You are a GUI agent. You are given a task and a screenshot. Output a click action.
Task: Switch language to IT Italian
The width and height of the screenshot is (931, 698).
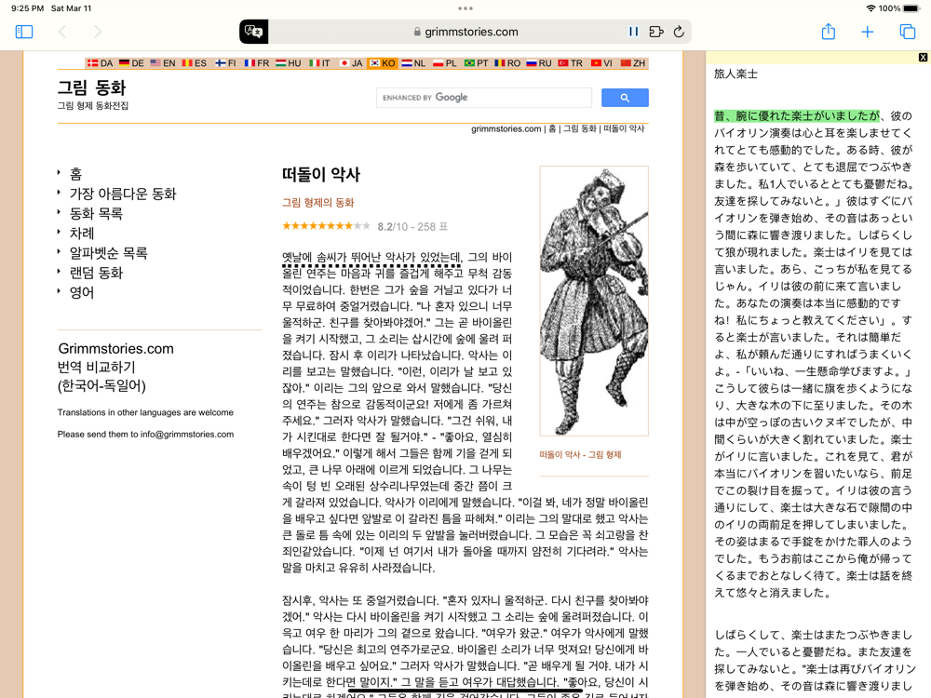[x=319, y=63]
